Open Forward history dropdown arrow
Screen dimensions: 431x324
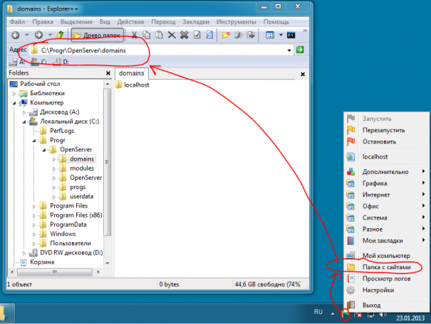tap(50, 35)
